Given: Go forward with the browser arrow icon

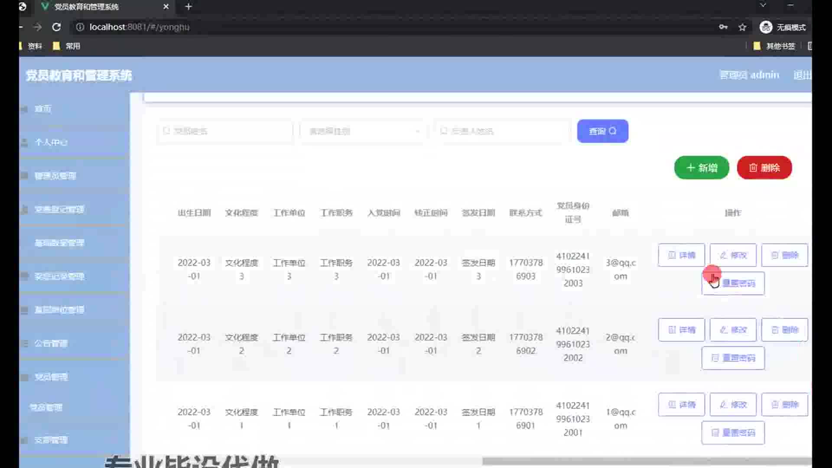Looking at the screenshot, I should pyautogui.click(x=38, y=27).
